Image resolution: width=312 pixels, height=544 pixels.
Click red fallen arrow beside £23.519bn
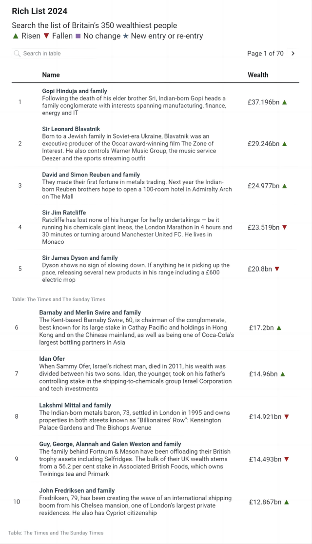[x=285, y=228]
